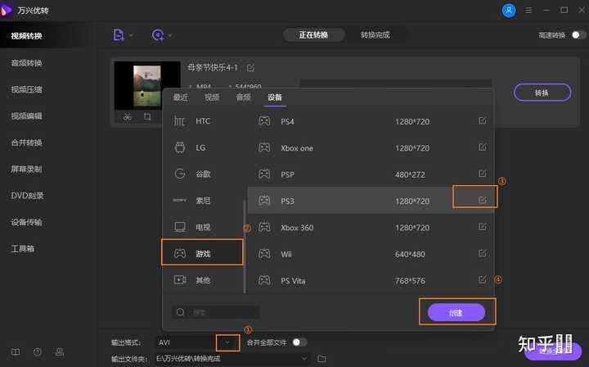Choose LG device category
This screenshot has width=589, height=367.
tap(203, 147)
